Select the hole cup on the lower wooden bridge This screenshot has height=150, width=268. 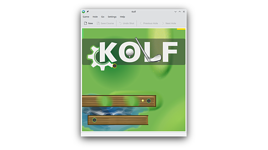tap(94, 120)
